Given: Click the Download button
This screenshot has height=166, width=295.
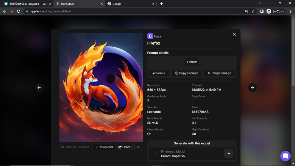Looking at the screenshot, I should (104, 147).
